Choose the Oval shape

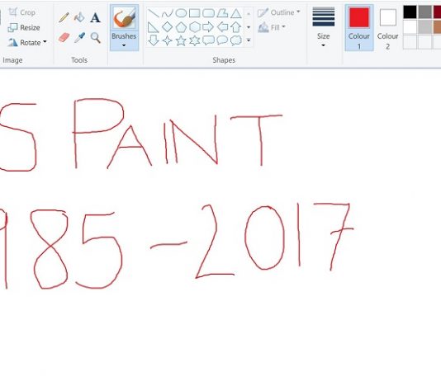(x=181, y=13)
